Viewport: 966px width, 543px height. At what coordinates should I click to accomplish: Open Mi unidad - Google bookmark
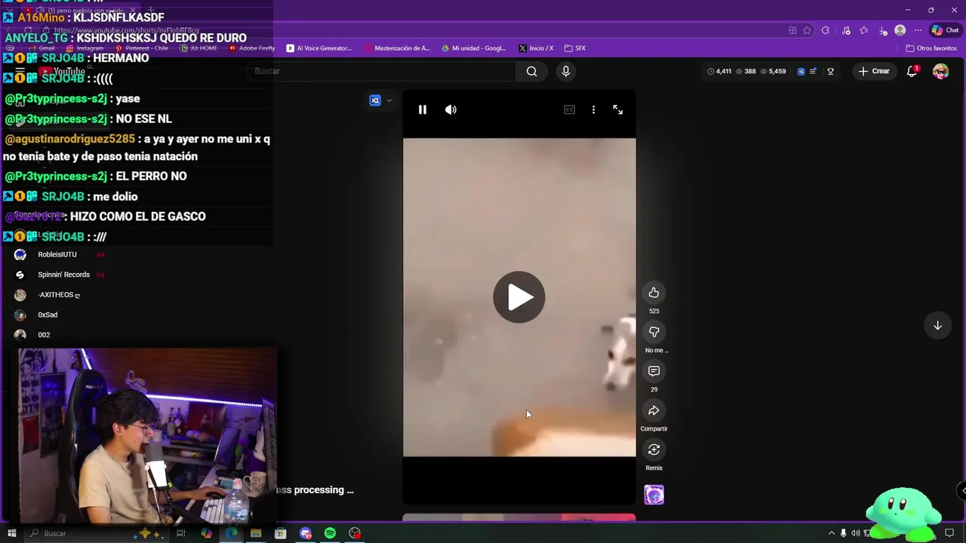coord(473,48)
